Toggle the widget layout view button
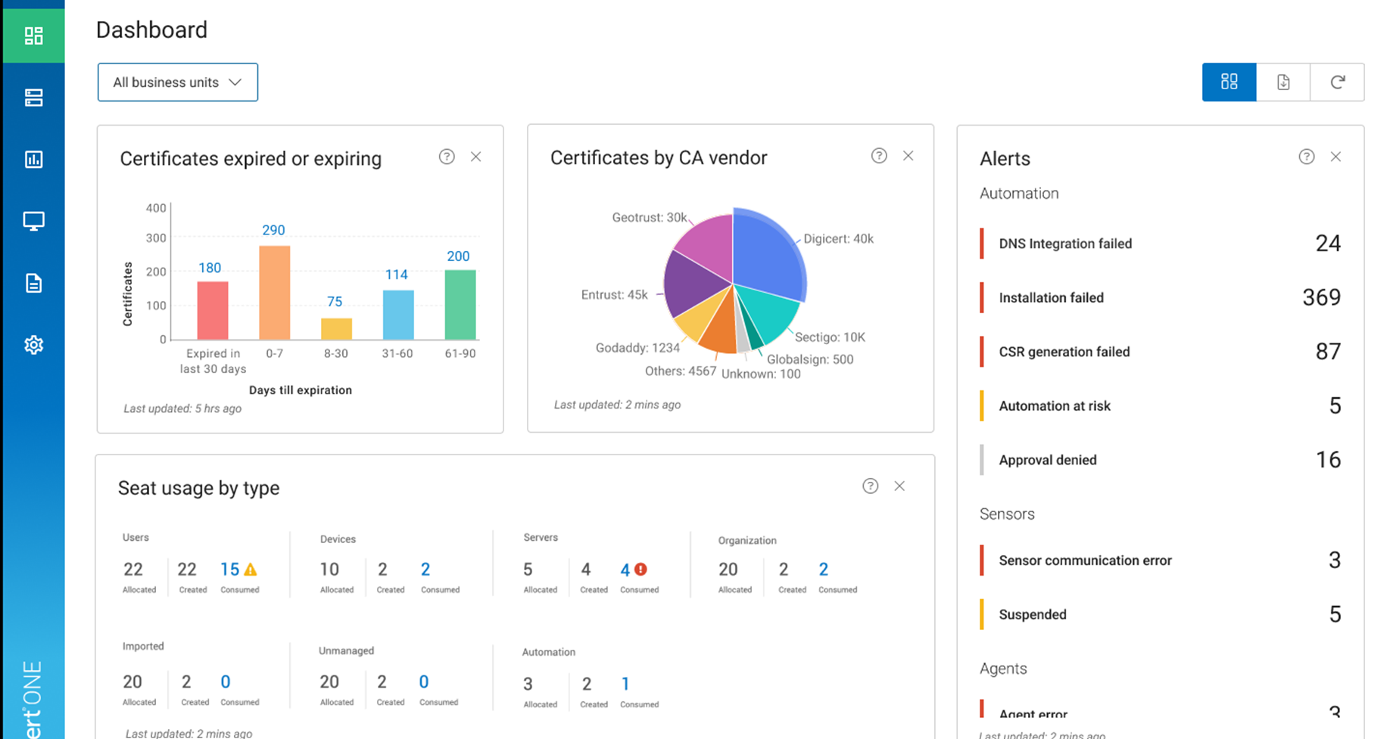This screenshot has height=739, width=1390. (1229, 82)
